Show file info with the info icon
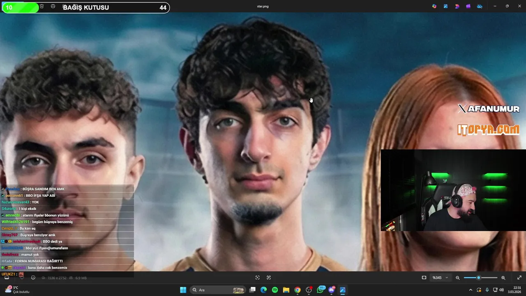526x296 pixels. (33, 277)
